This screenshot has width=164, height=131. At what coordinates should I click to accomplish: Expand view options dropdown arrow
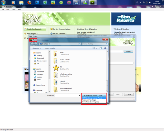(x=96, y=48)
